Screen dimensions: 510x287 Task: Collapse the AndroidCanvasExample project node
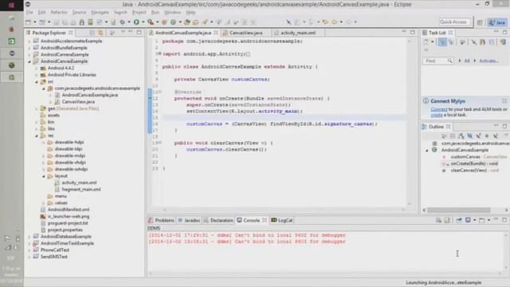pyautogui.click(x=29, y=61)
